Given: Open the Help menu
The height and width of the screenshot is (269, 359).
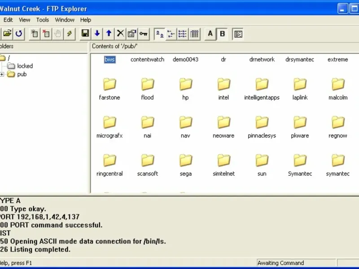Looking at the screenshot, I should coord(86,20).
